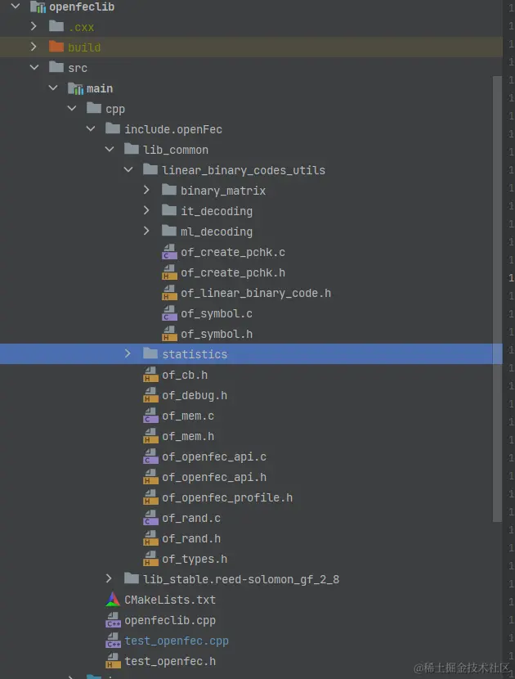Expand the binary_matrix folder
This screenshot has height=679, width=515.
click(x=146, y=190)
